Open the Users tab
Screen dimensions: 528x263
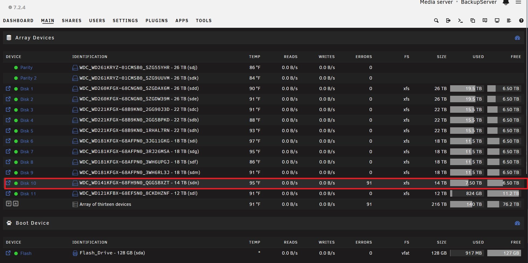click(97, 21)
